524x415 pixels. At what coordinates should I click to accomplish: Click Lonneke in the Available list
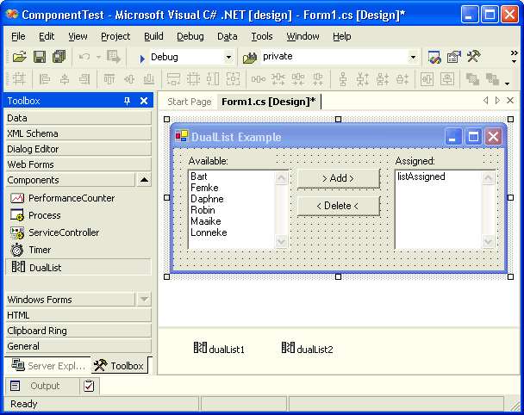click(209, 232)
